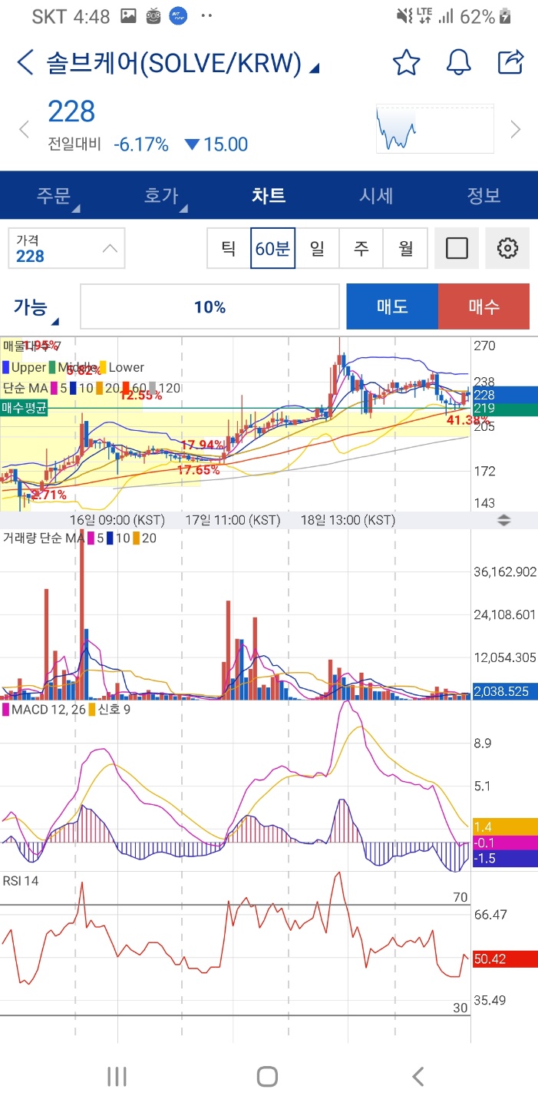This screenshot has height=1106, width=538.
Task: Open the mini price chart thumbnail
Action: click(x=434, y=128)
